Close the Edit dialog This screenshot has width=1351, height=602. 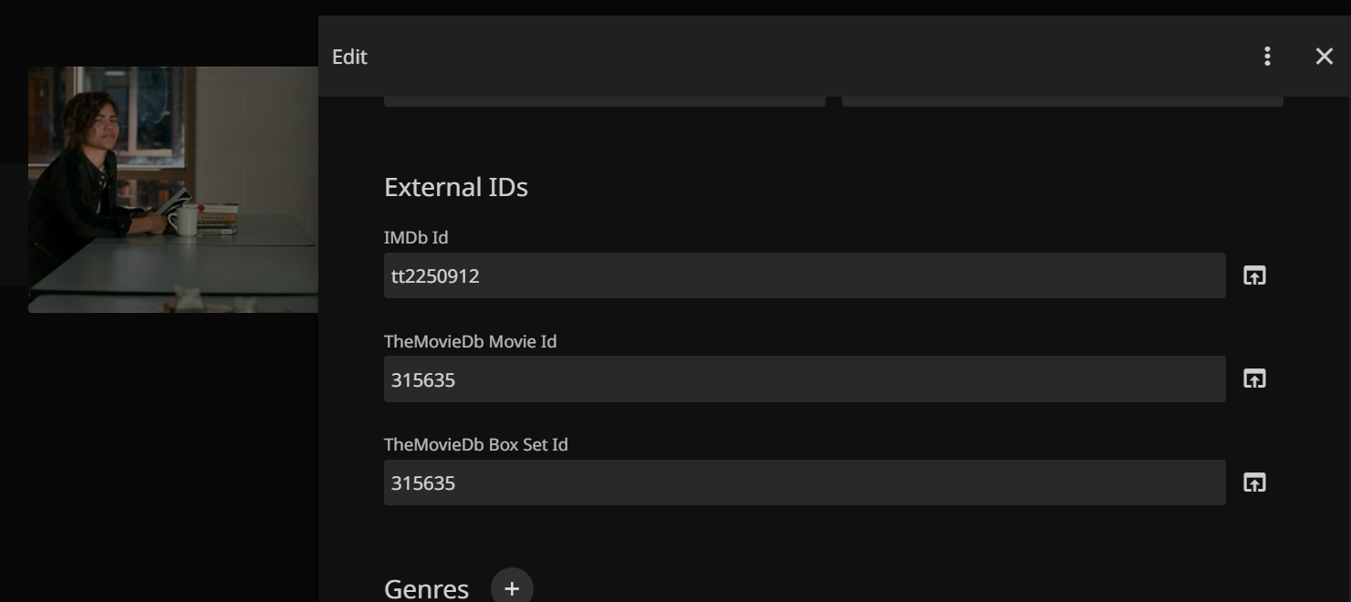coord(1324,57)
